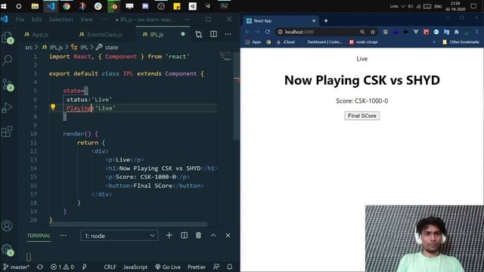Viewport: 484px width, 272px height.
Task: Create a new terminal with plus icon
Action: tap(169, 236)
